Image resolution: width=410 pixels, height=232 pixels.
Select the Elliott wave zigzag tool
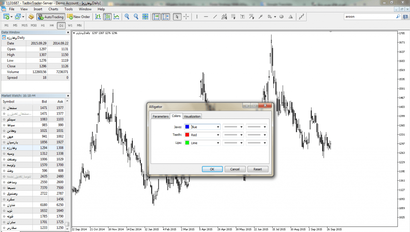pyautogui.click(x=301, y=17)
